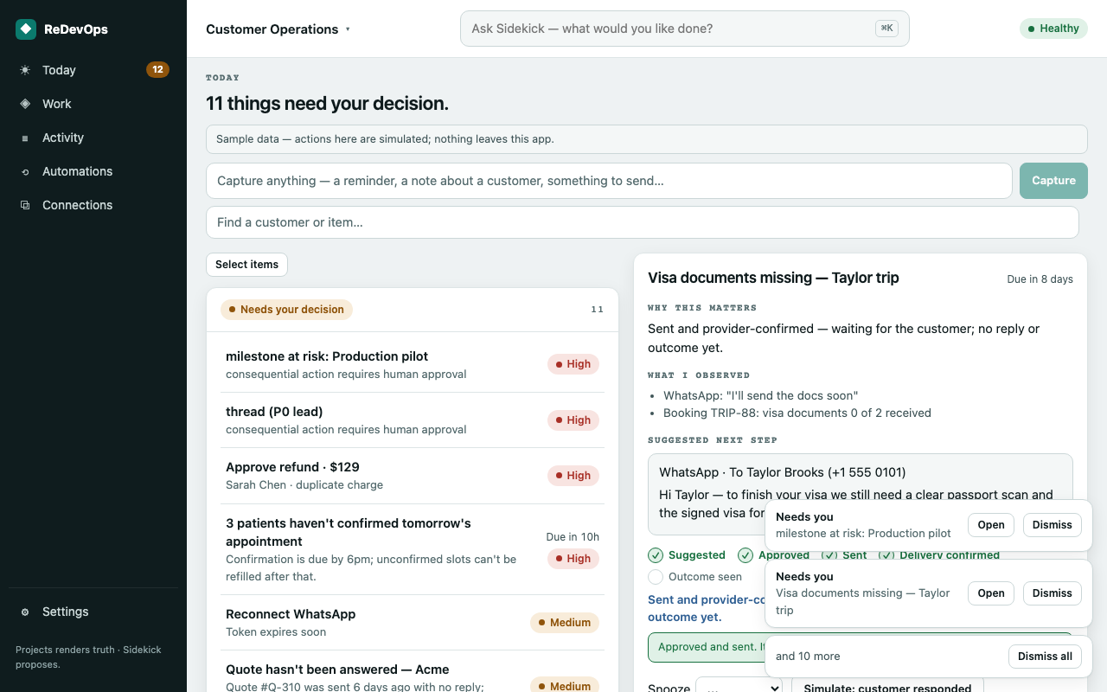Click the sun icon beside Today
Viewport: 1107px width, 692px height.
pyautogui.click(x=25, y=70)
